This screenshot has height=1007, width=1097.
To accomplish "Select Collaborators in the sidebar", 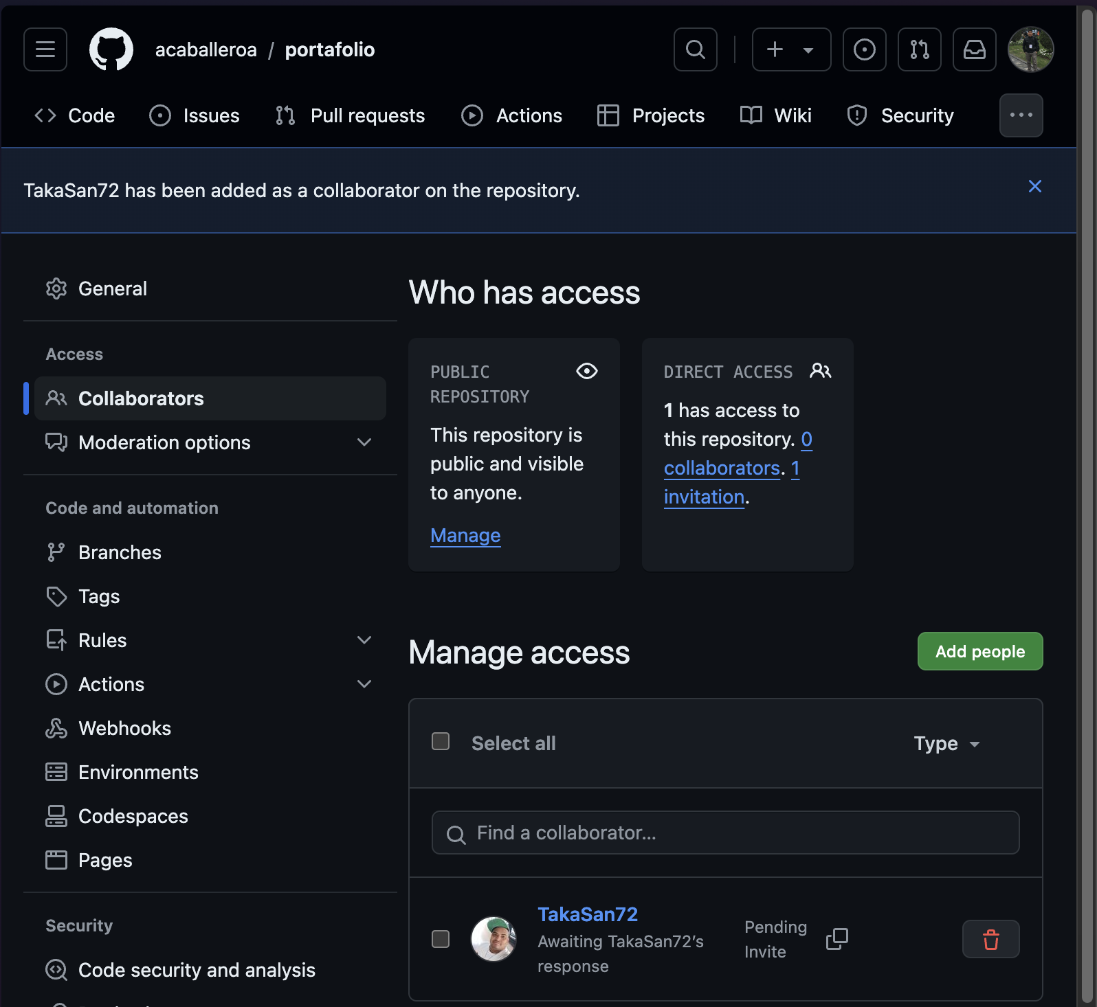I will (210, 398).
